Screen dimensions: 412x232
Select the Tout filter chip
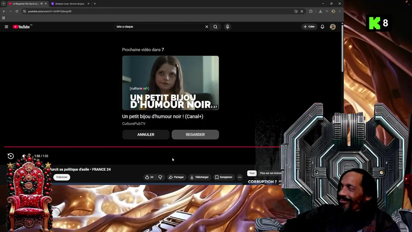tap(252, 173)
